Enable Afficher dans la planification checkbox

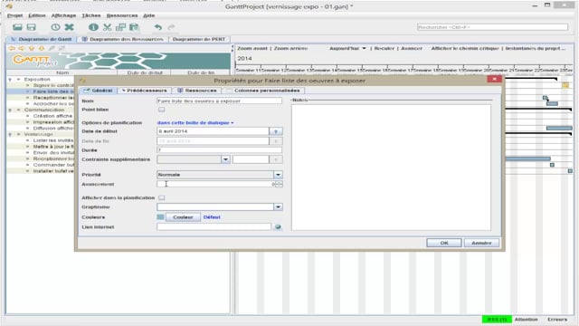click(161, 197)
